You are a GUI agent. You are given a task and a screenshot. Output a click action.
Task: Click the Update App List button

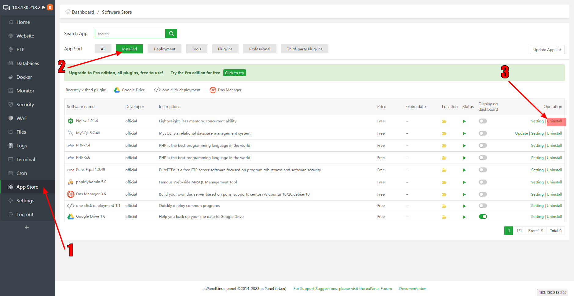[x=547, y=49]
